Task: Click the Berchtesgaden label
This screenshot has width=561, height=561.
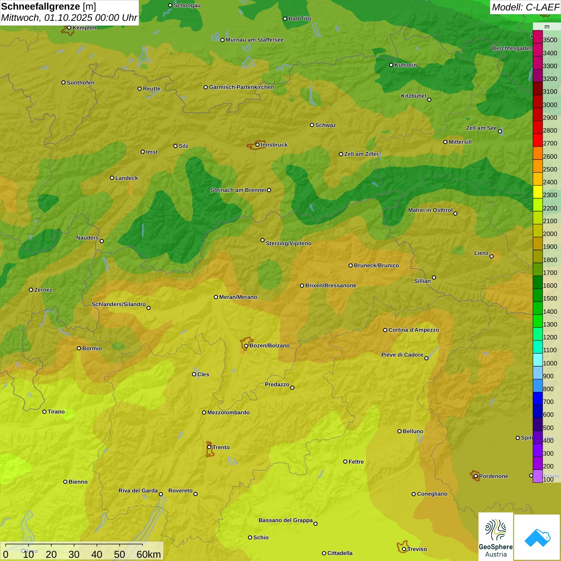Action: click(x=513, y=48)
